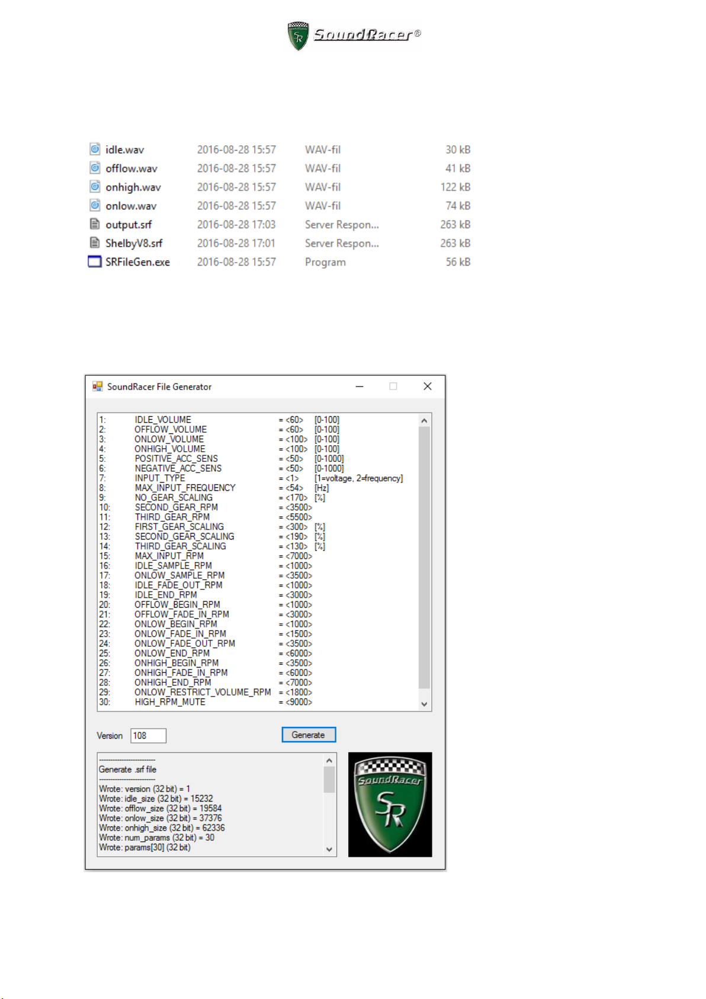Screen dimensions: 706x999
Task: Click the ONLOW_SAMPLE_RPM parameter line
Action: (206, 575)
